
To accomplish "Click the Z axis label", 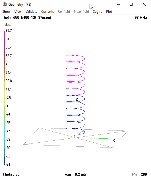I will 77,100.
